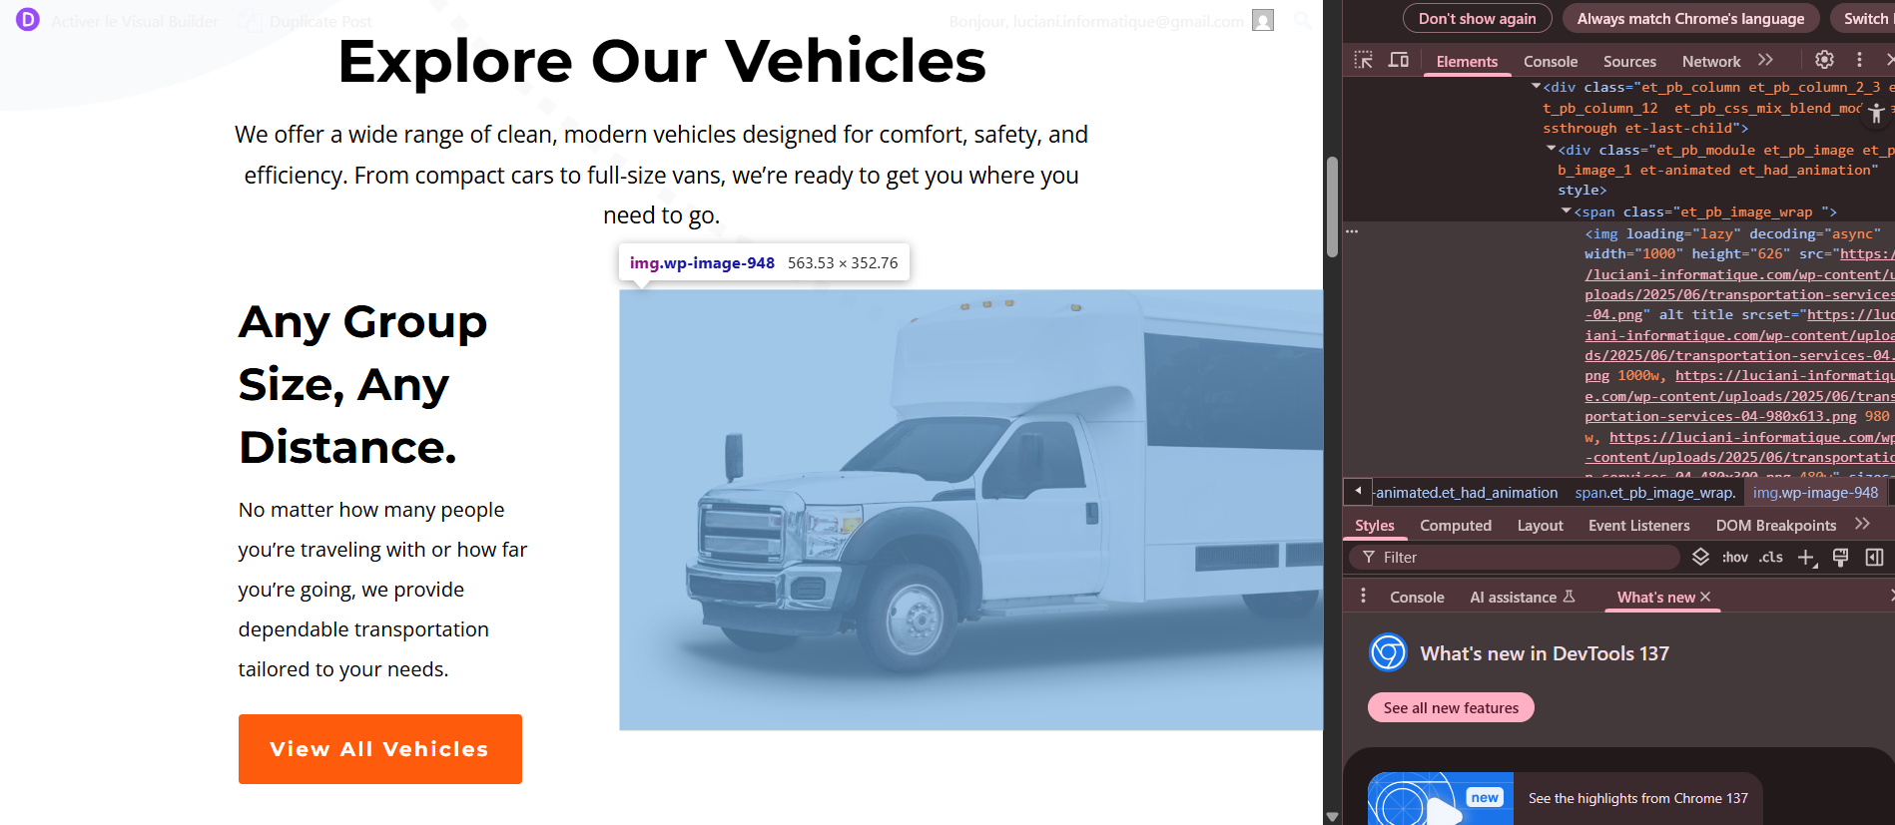Viewport: 1895px width, 825px height.
Task: Show more Styles pane tabs chevron
Action: click(x=1862, y=524)
